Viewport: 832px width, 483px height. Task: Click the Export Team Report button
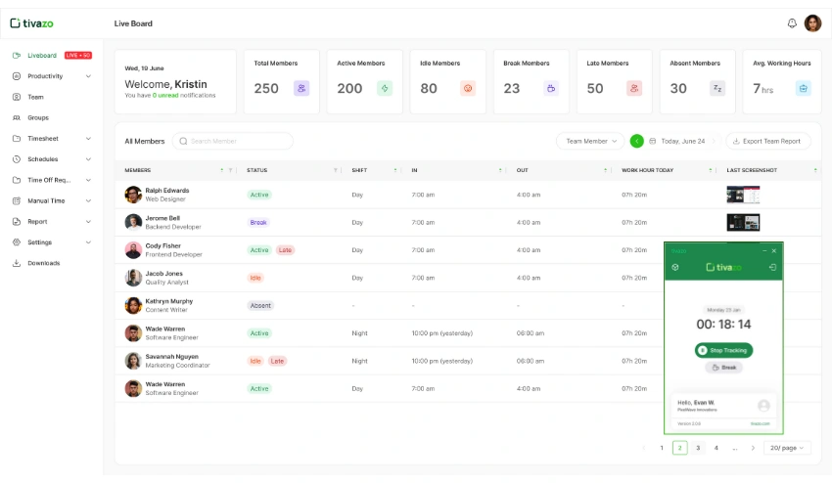tap(768, 141)
